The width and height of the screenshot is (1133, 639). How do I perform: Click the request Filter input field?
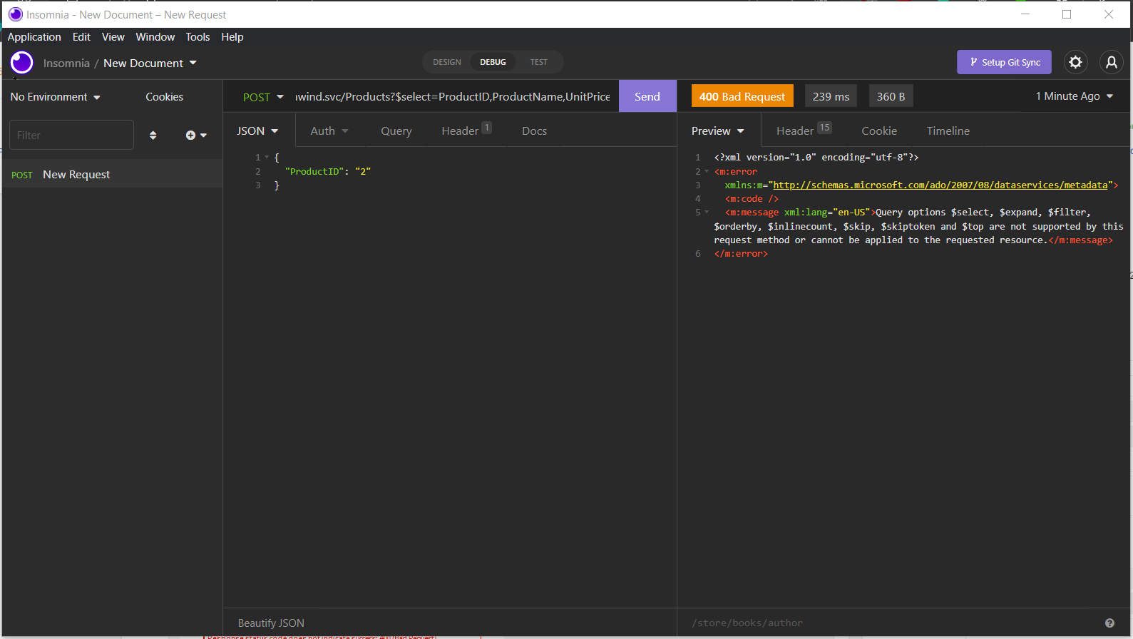pos(71,136)
